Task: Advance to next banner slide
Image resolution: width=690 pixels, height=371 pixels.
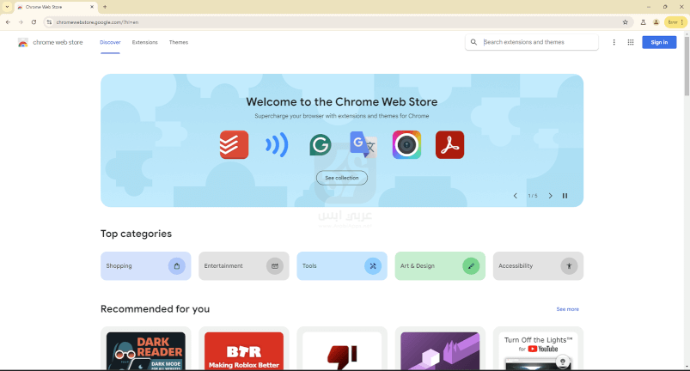Action: 550,196
